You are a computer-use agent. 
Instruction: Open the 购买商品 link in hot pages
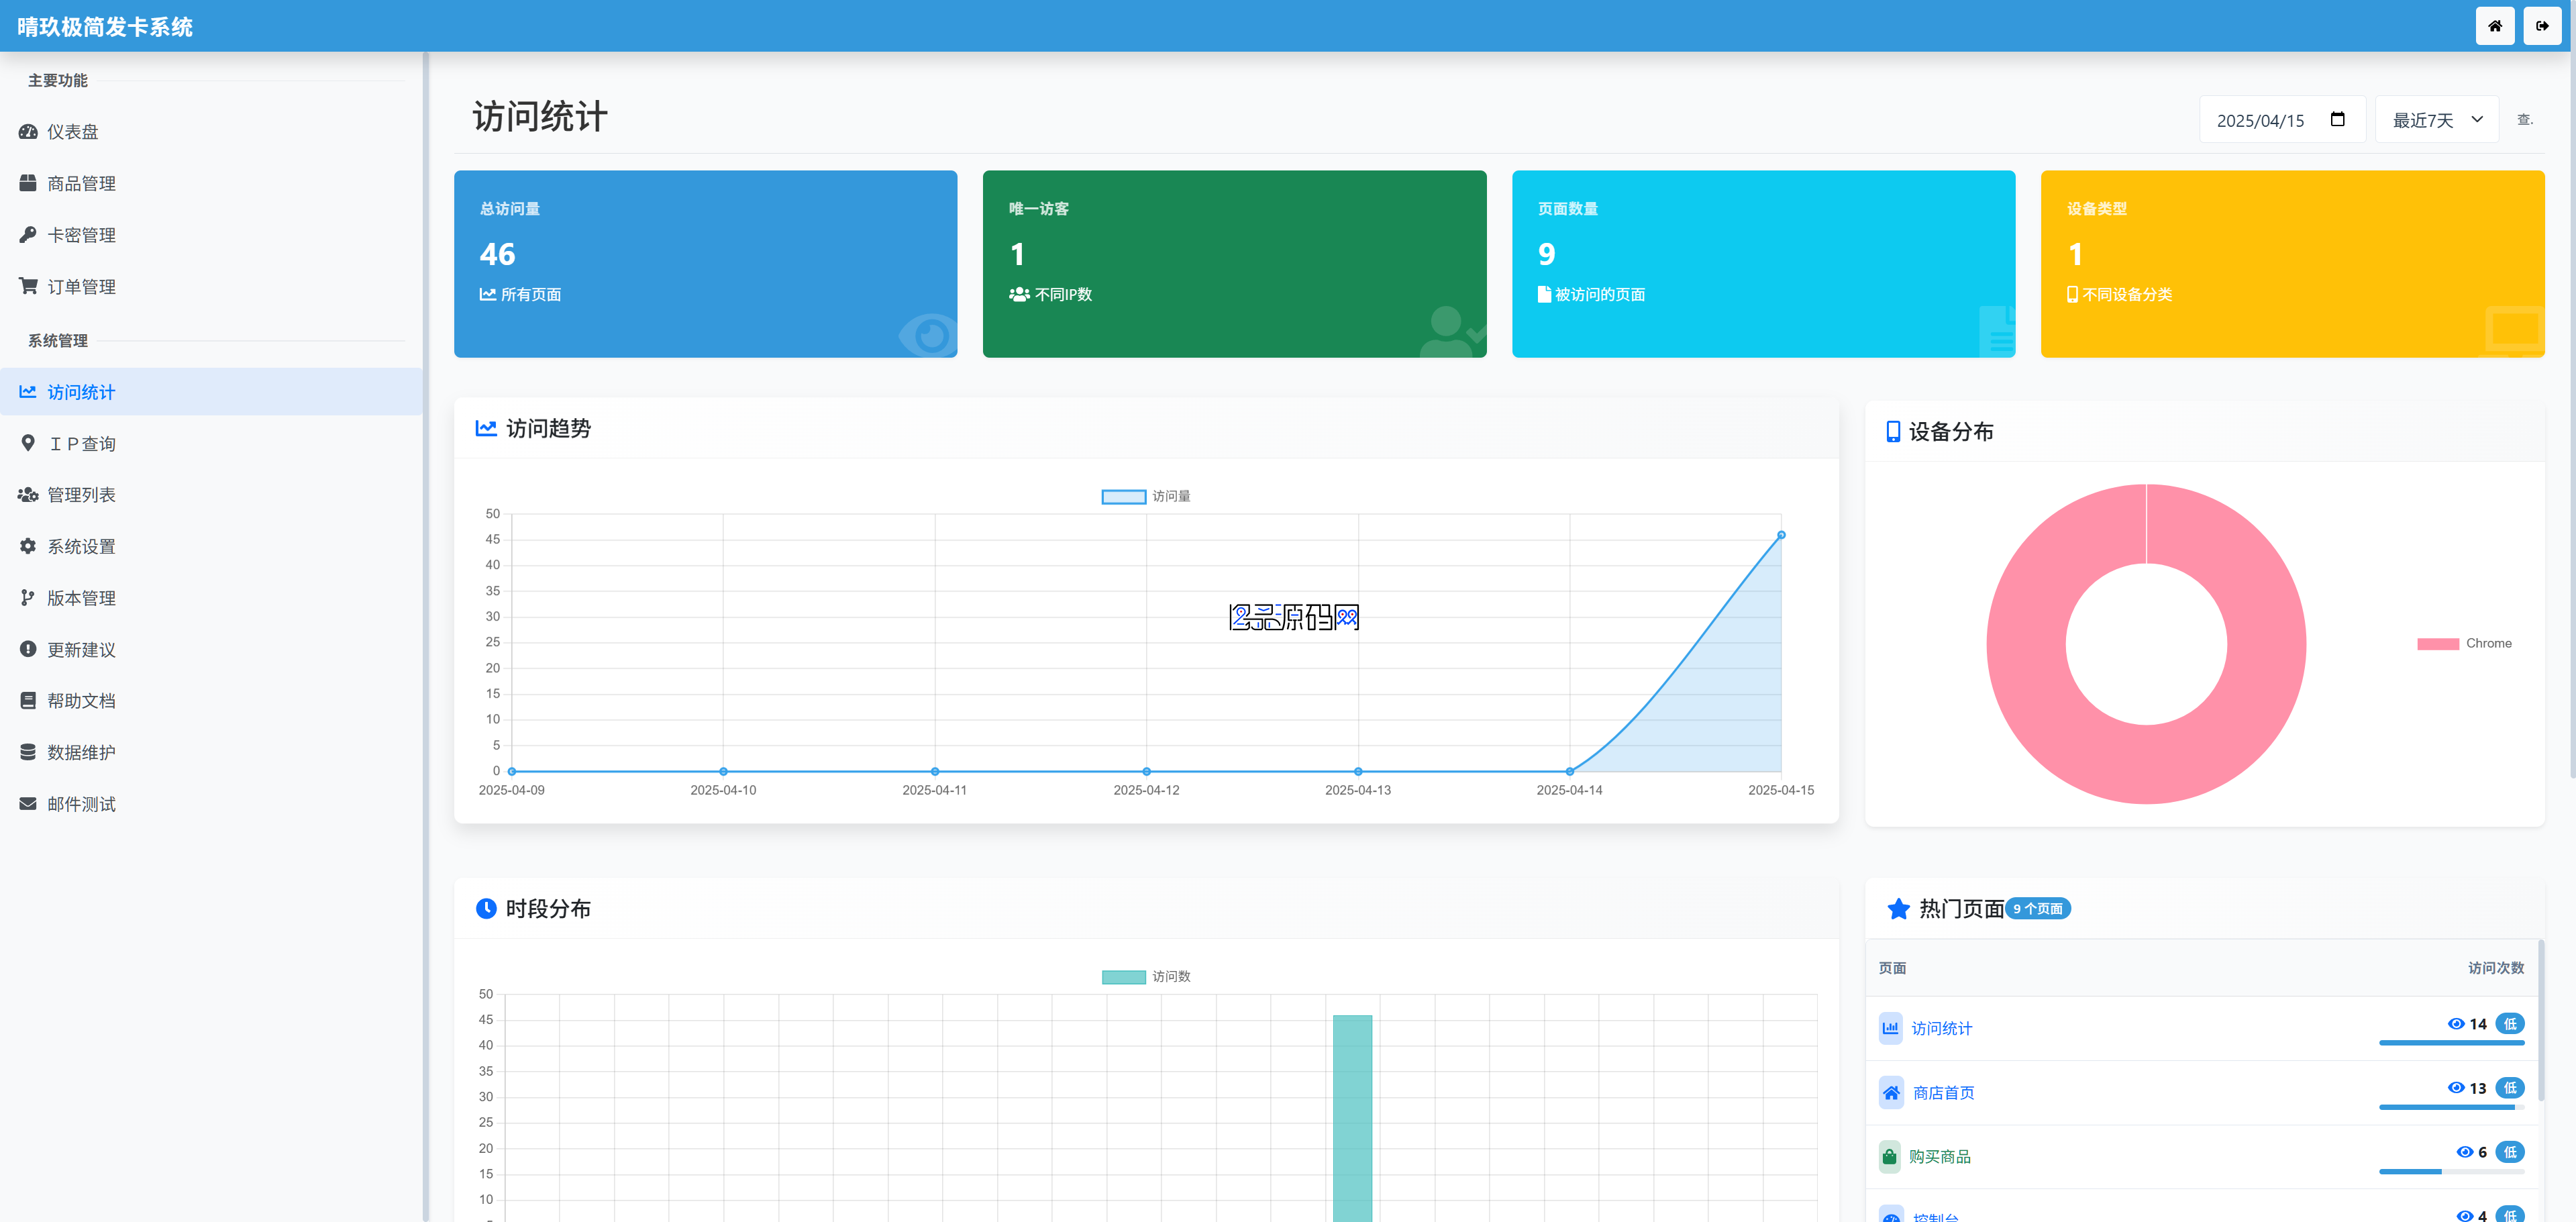click(1939, 1156)
